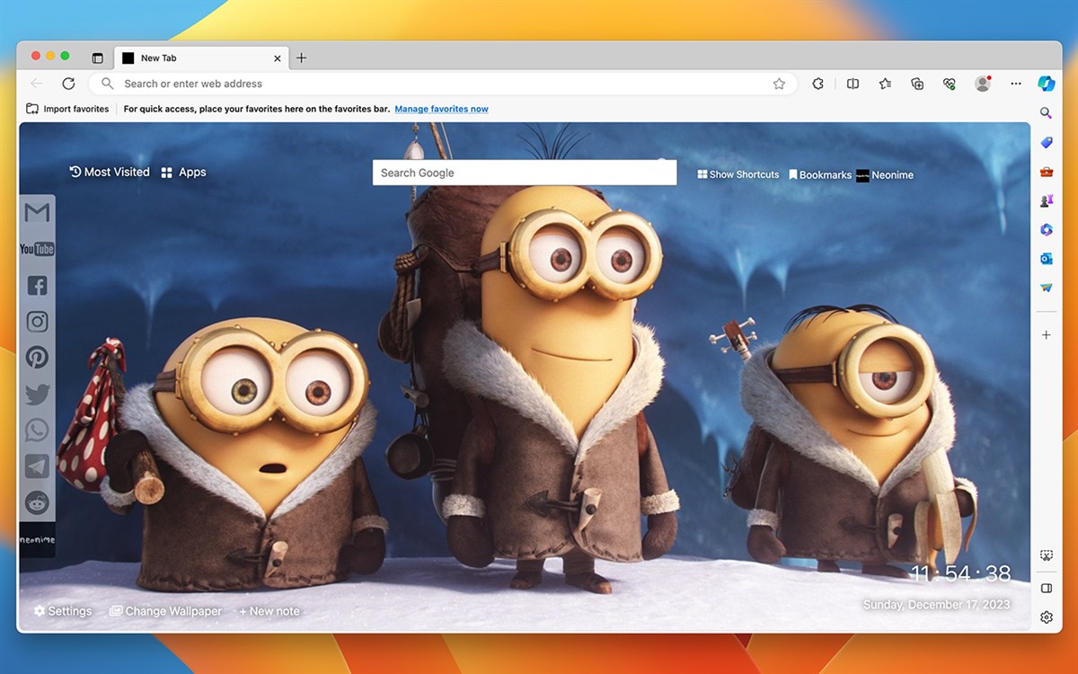
Task: Open a new tab with plus button
Action: tap(301, 58)
